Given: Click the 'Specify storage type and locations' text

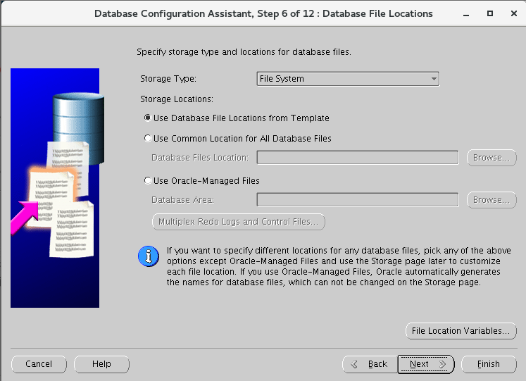Looking at the screenshot, I should [x=244, y=52].
